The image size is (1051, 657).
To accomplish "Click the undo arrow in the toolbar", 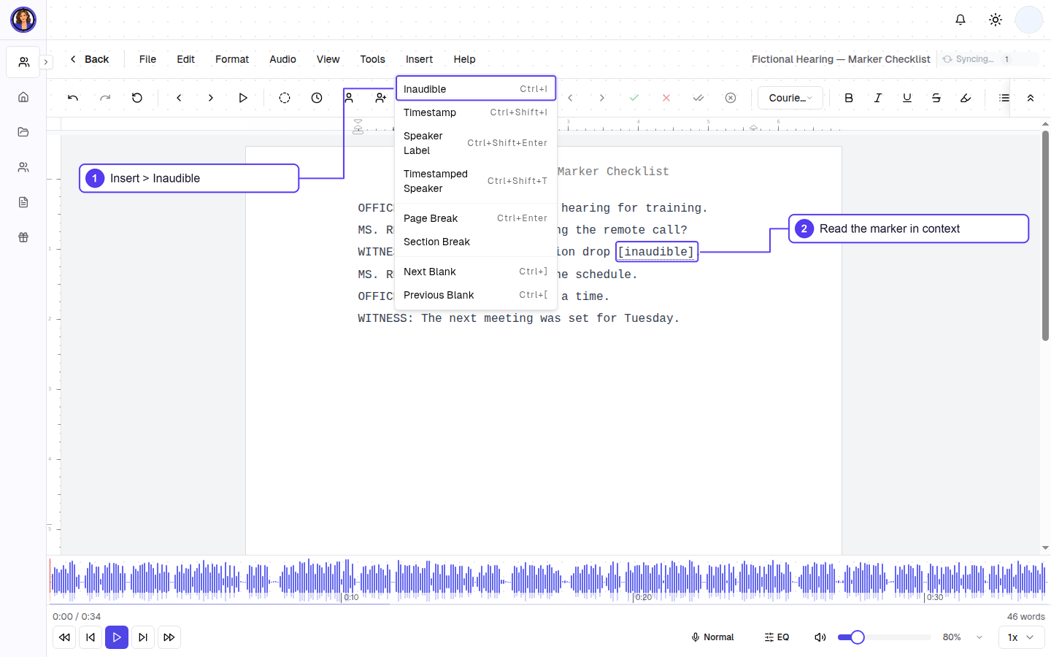I will (73, 98).
